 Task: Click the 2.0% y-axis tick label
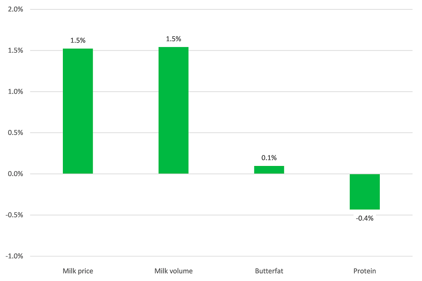click(x=15, y=9)
